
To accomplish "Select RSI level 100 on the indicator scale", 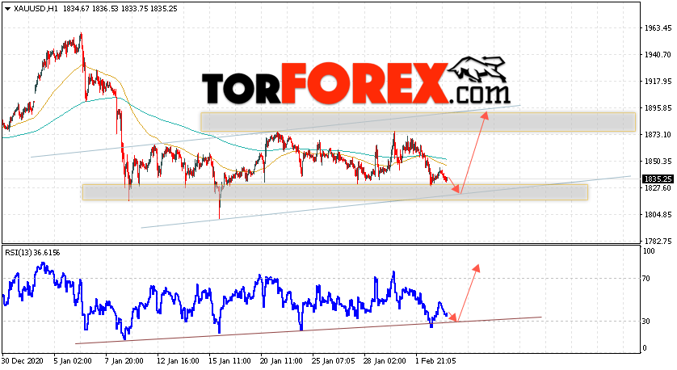I will pyautogui.click(x=649, y=250).
